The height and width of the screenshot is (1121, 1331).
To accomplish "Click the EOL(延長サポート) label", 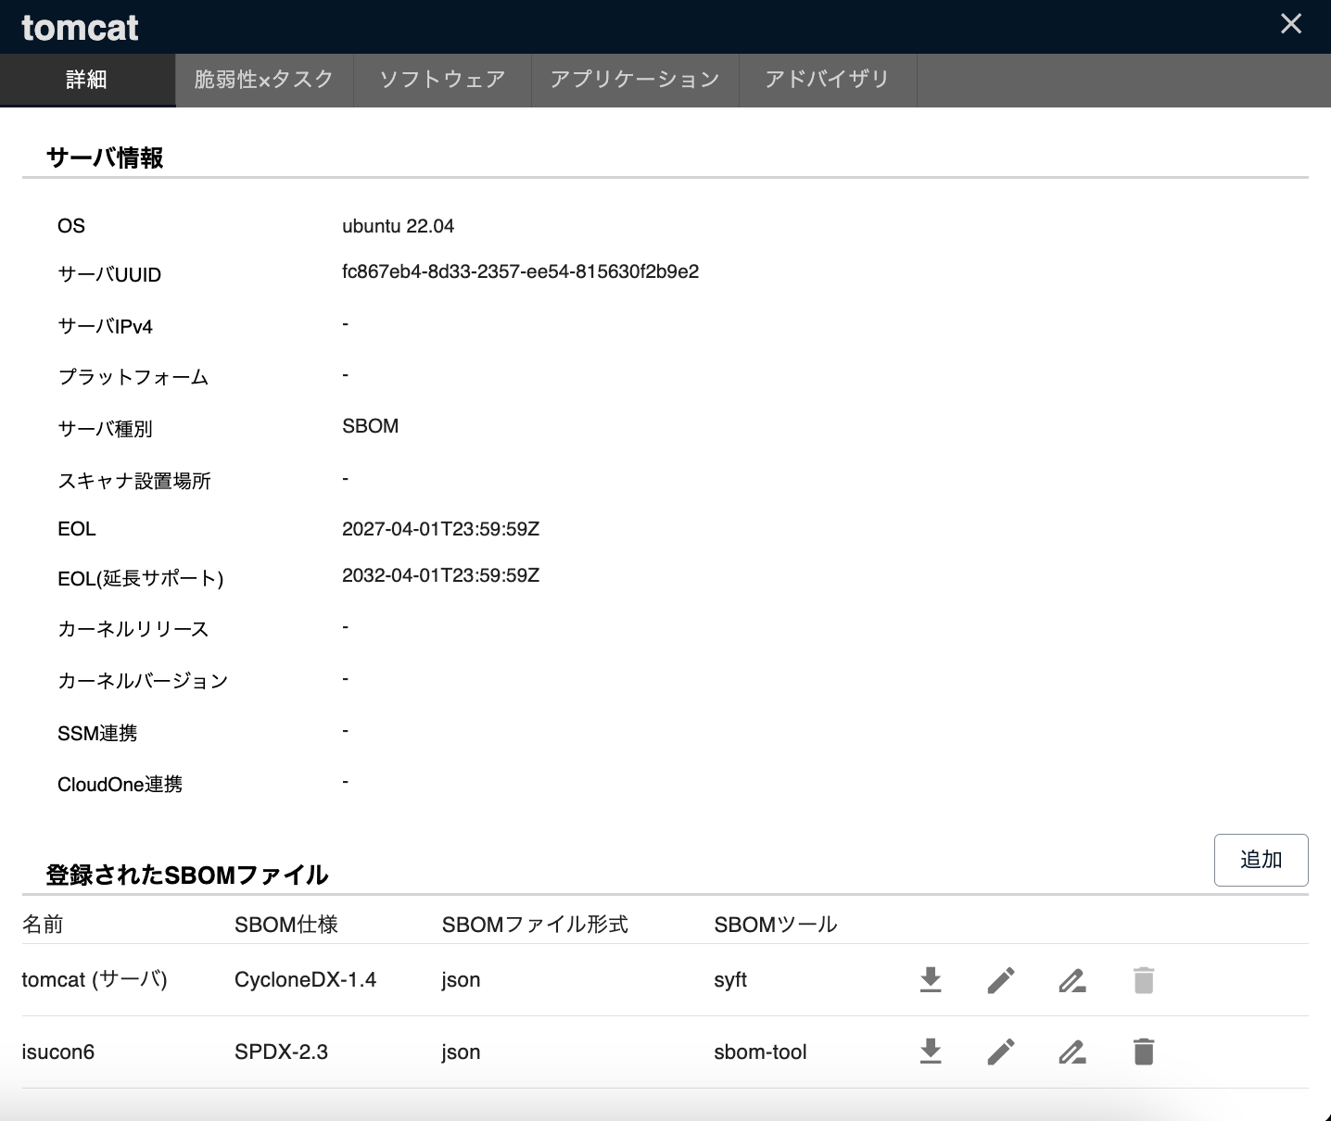I will pos(140,578).
